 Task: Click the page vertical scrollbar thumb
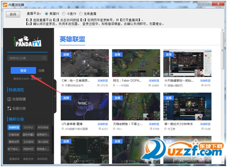[x=222, y=50]
